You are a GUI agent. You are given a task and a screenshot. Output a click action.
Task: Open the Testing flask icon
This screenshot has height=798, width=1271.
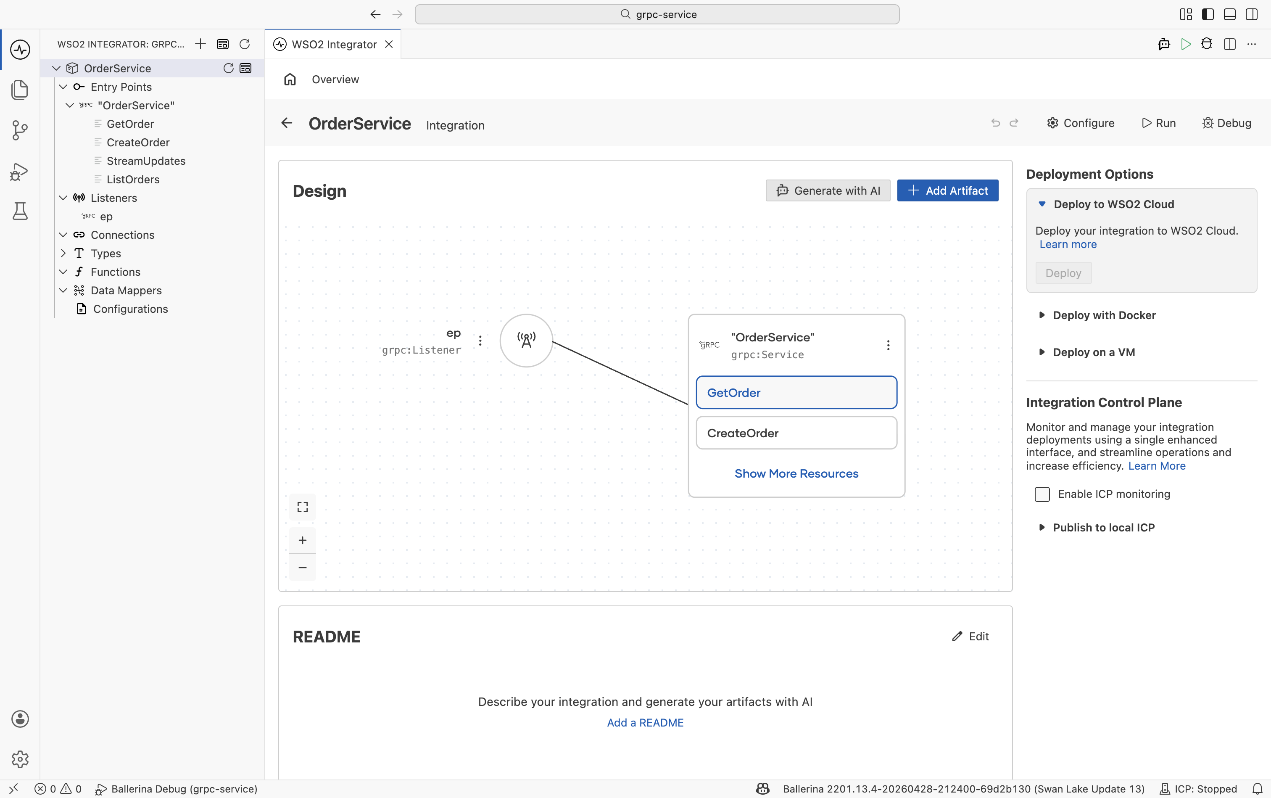20,211
